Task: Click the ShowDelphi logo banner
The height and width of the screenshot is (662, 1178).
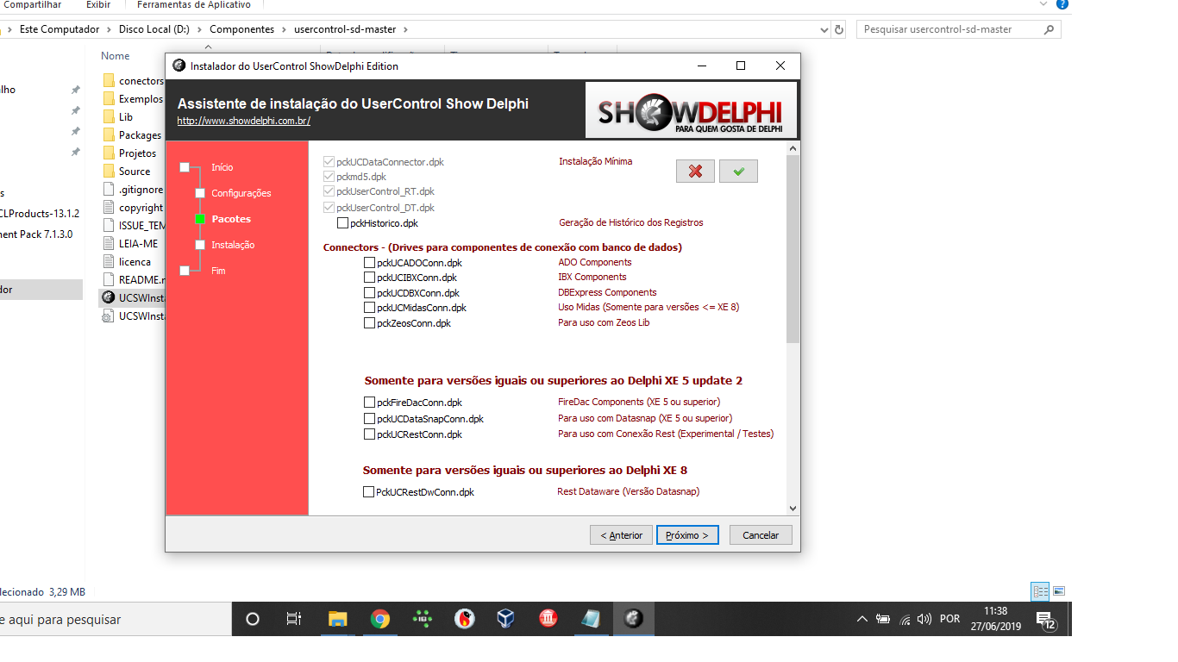Action: 690,109
